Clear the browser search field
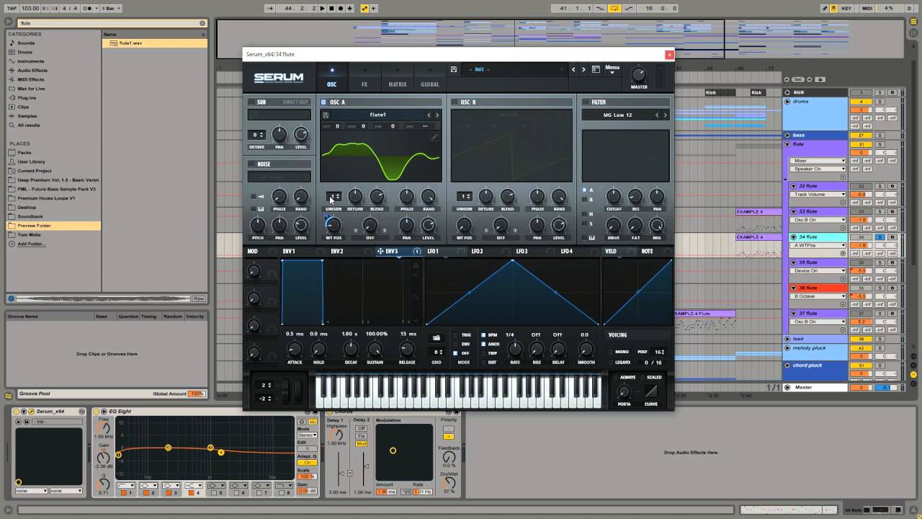This screenshot has height=519, width=922. click(x=202, y=23)
